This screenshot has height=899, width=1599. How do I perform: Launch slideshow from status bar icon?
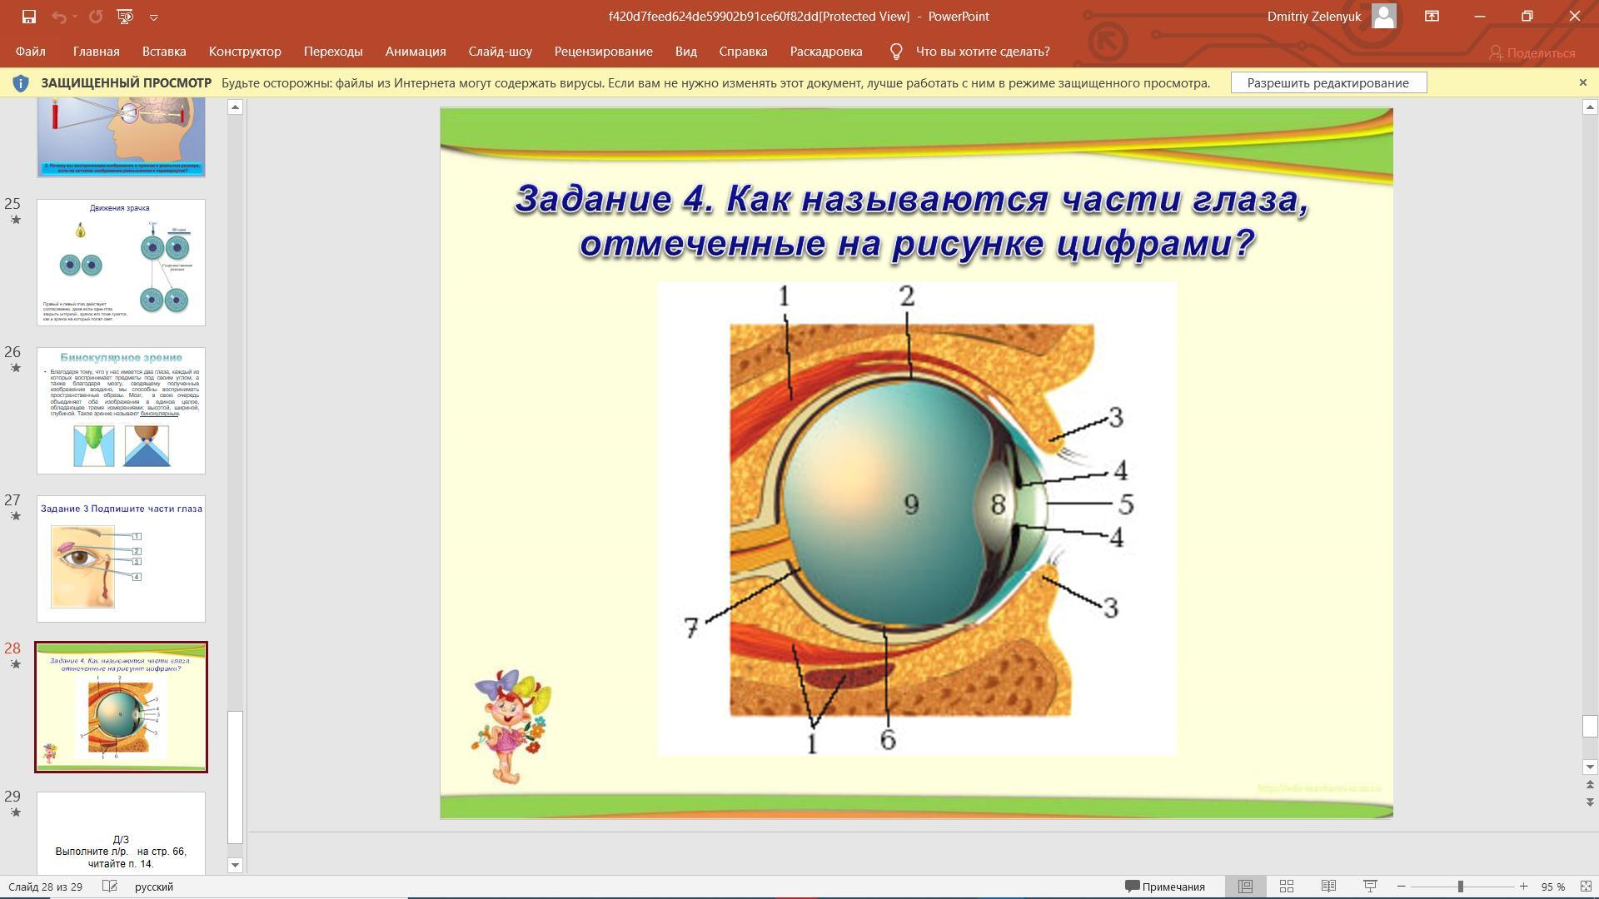(1370, 887)
